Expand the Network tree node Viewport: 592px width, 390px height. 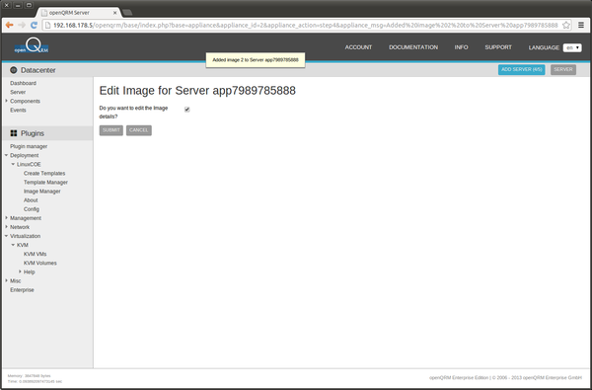click(x=7, y=227)
